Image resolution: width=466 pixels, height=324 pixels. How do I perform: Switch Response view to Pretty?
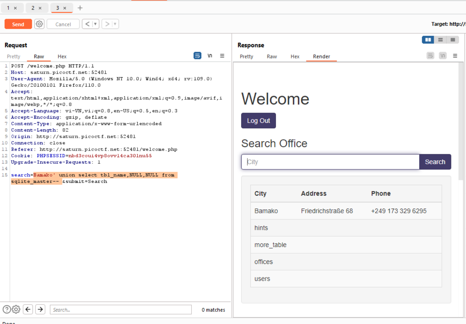(246, 56)
